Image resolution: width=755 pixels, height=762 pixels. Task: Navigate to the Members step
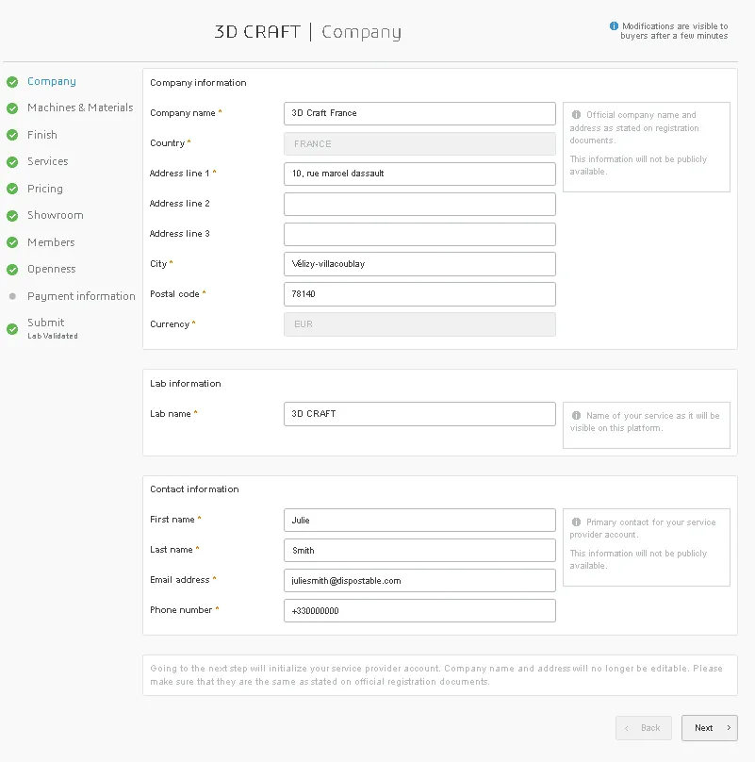tap(51, 242)
